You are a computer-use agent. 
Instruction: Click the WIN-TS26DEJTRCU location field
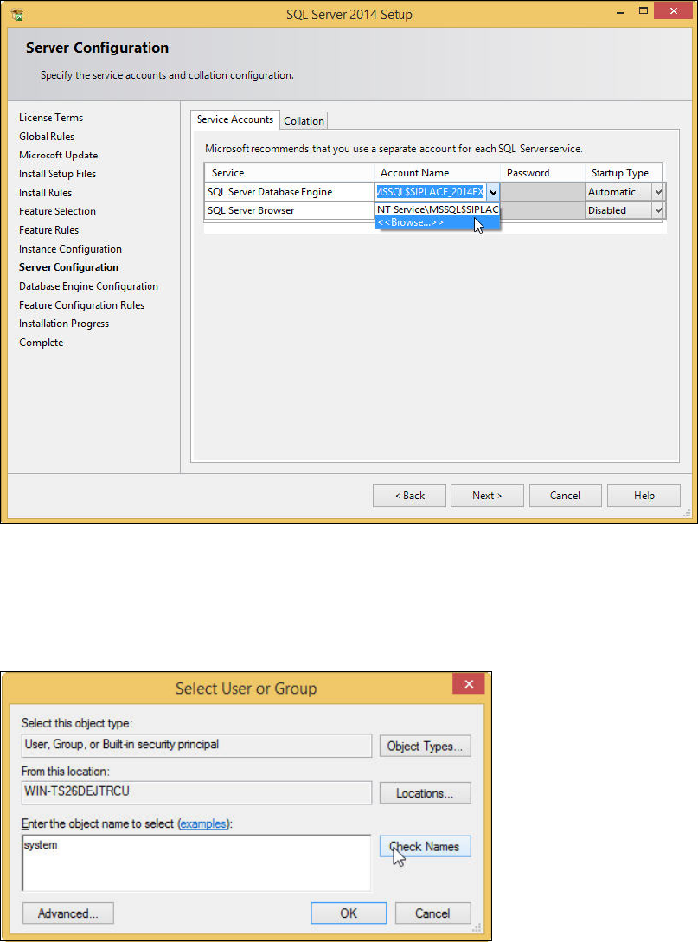(196, 792)
